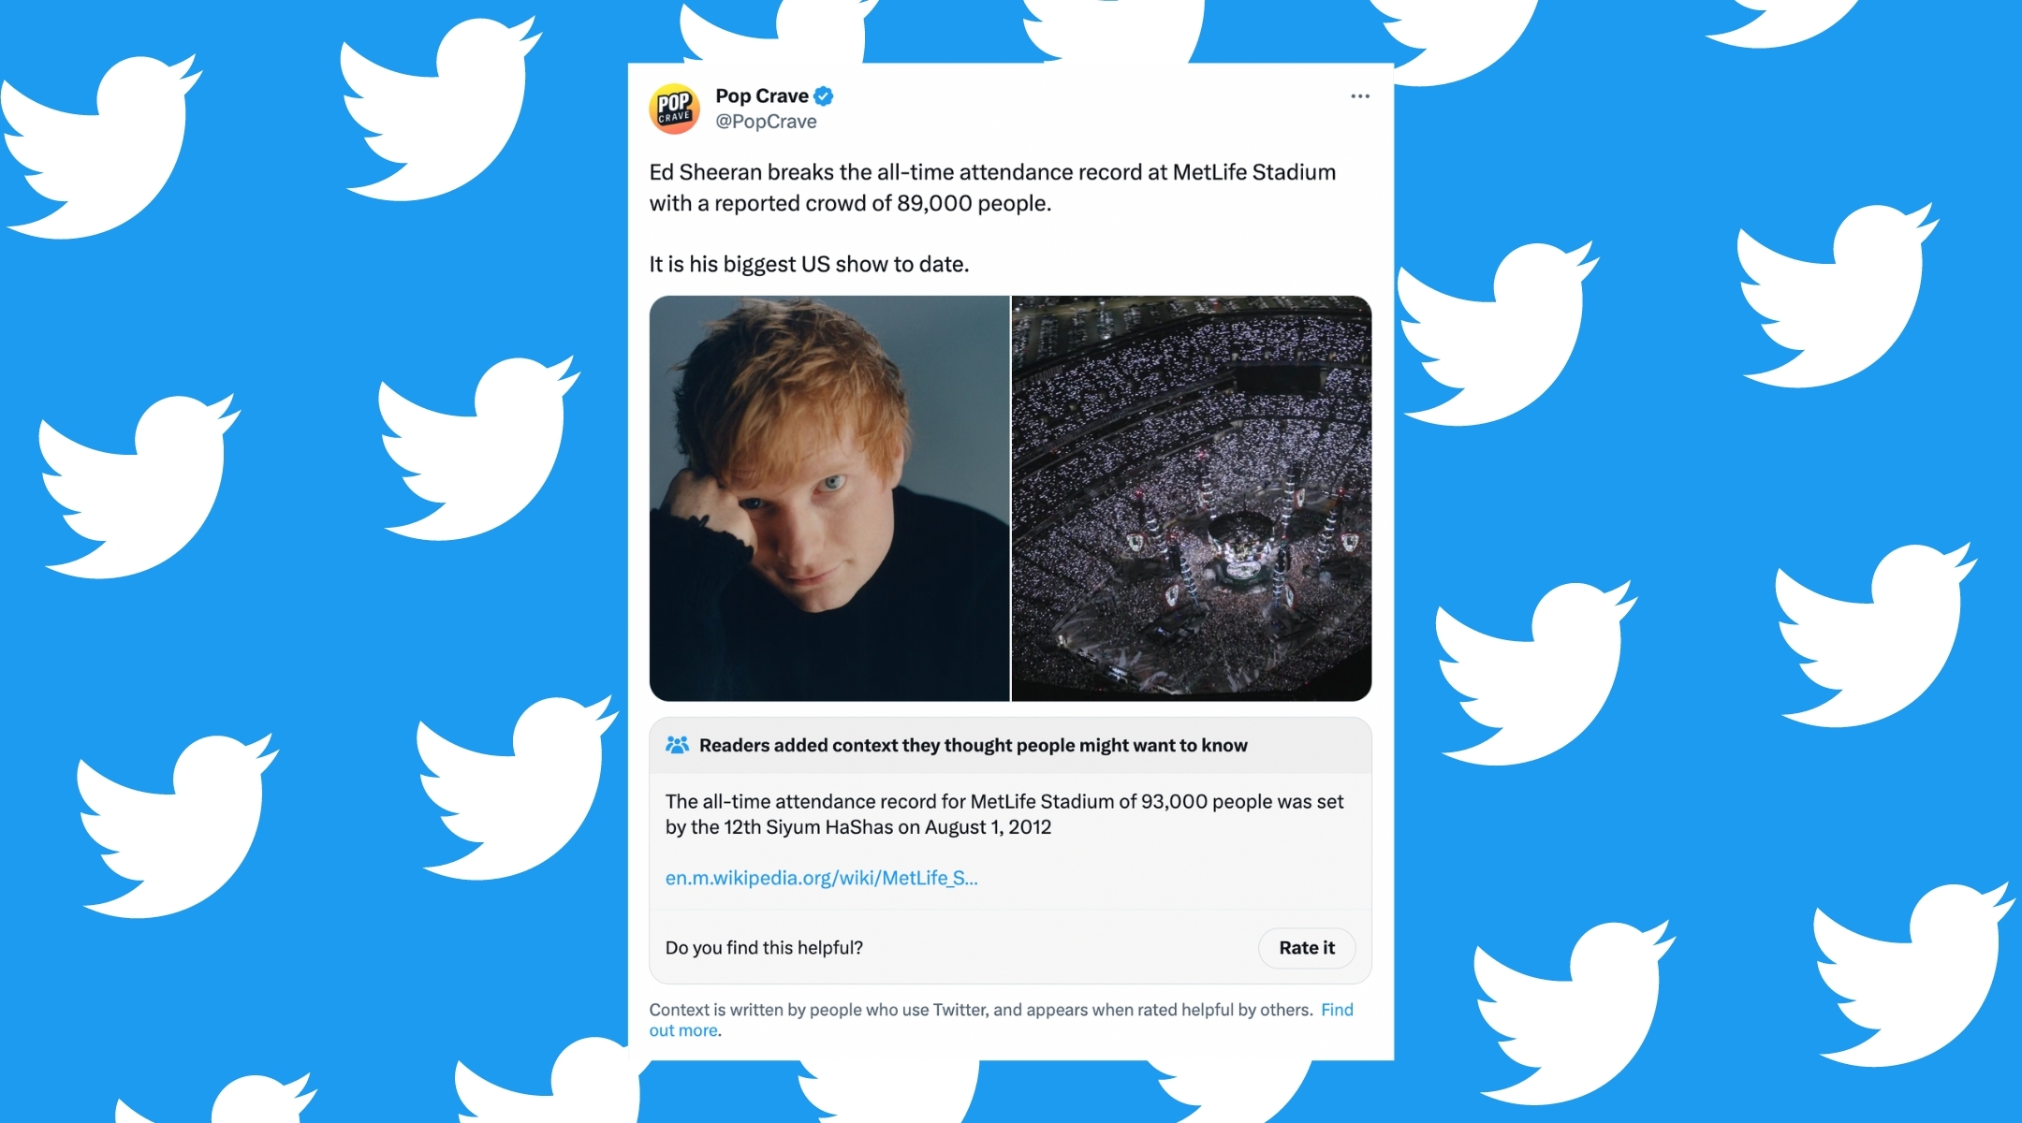Click the Twitter bird logo right of stadium photo

1498,333
